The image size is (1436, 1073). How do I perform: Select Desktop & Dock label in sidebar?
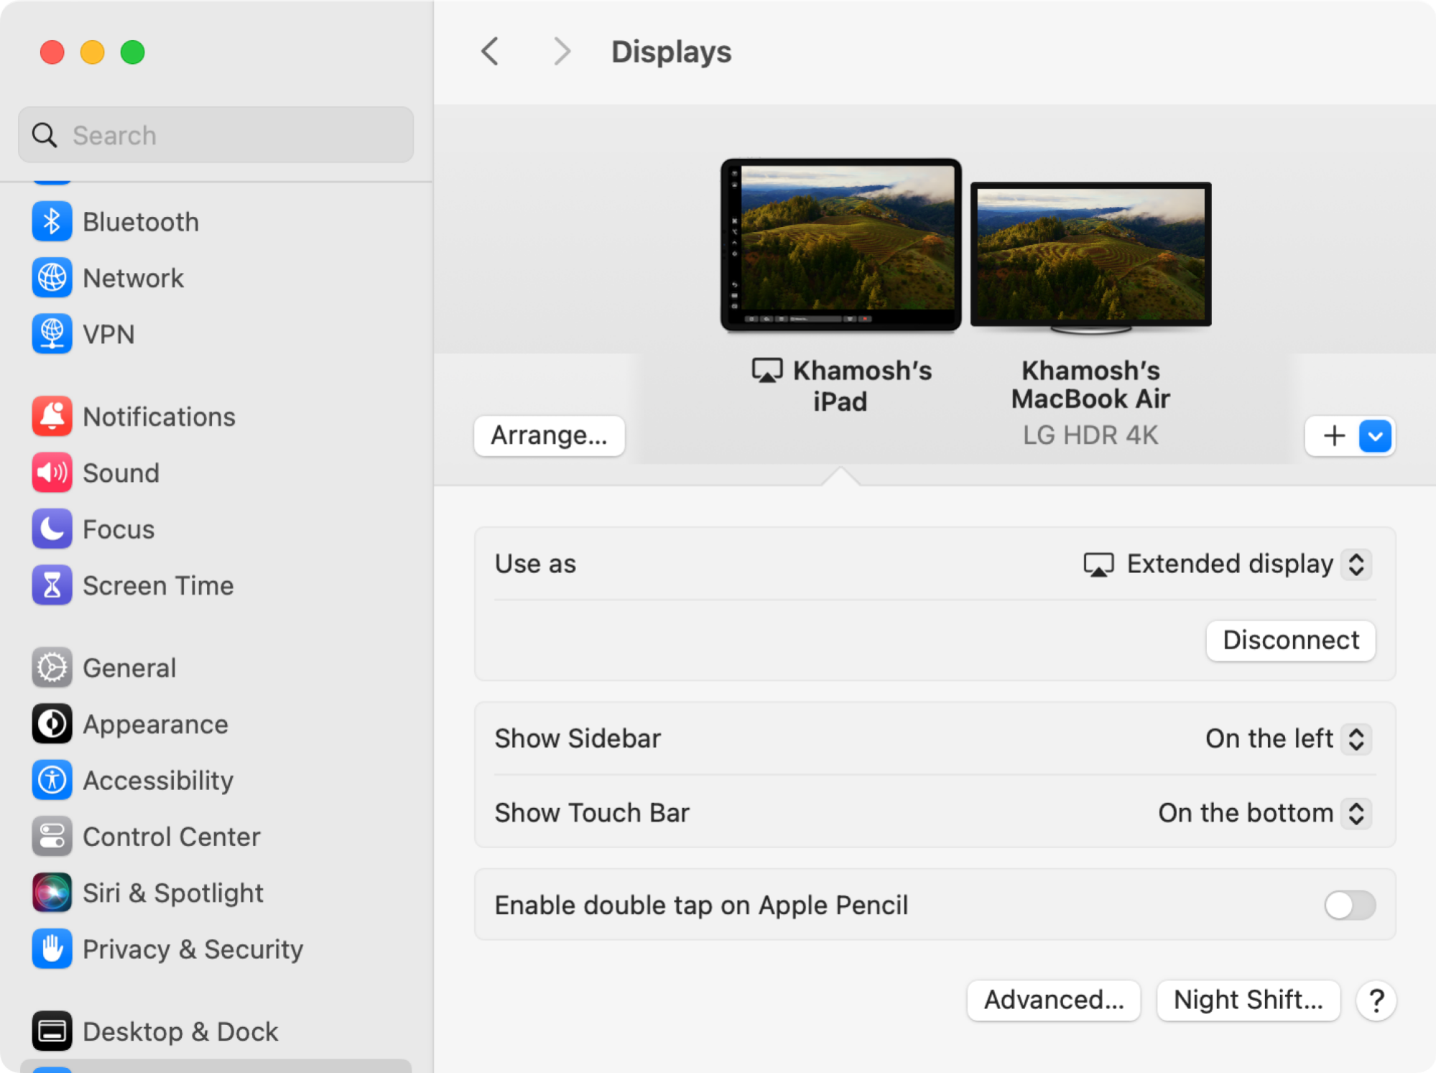(x=180, y=1031)
